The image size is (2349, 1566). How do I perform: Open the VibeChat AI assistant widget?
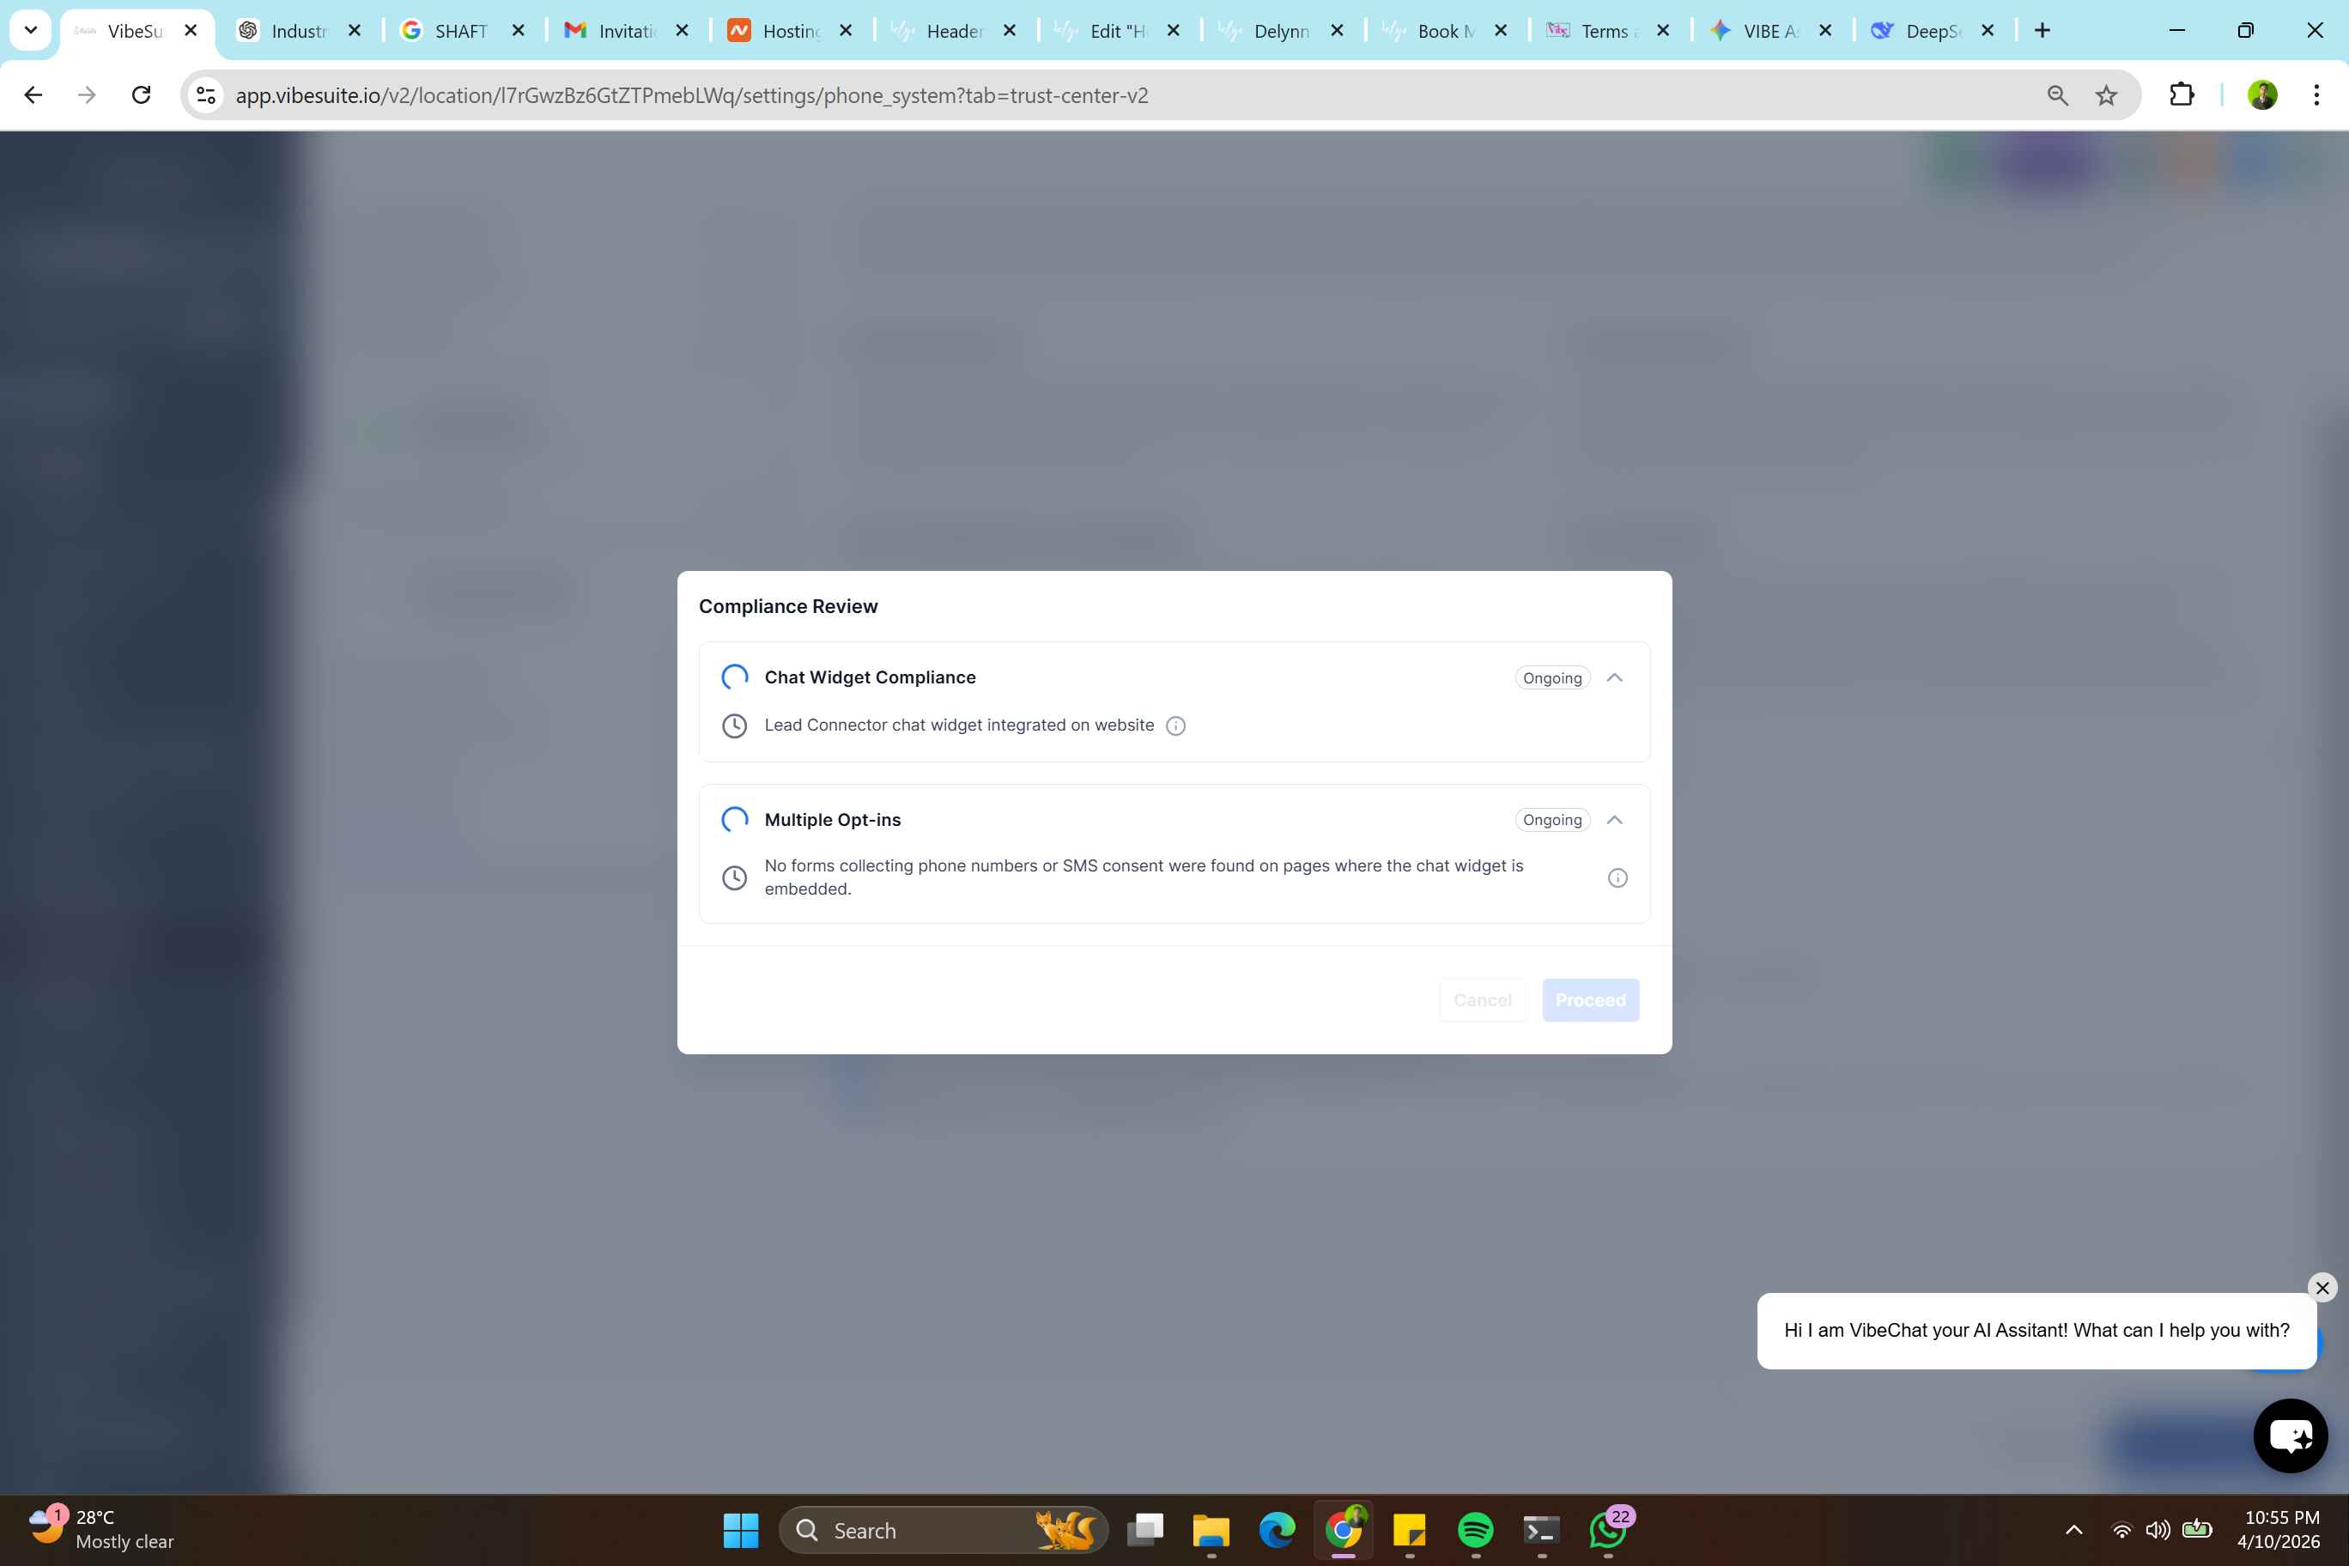(x=2290, y=1435)
